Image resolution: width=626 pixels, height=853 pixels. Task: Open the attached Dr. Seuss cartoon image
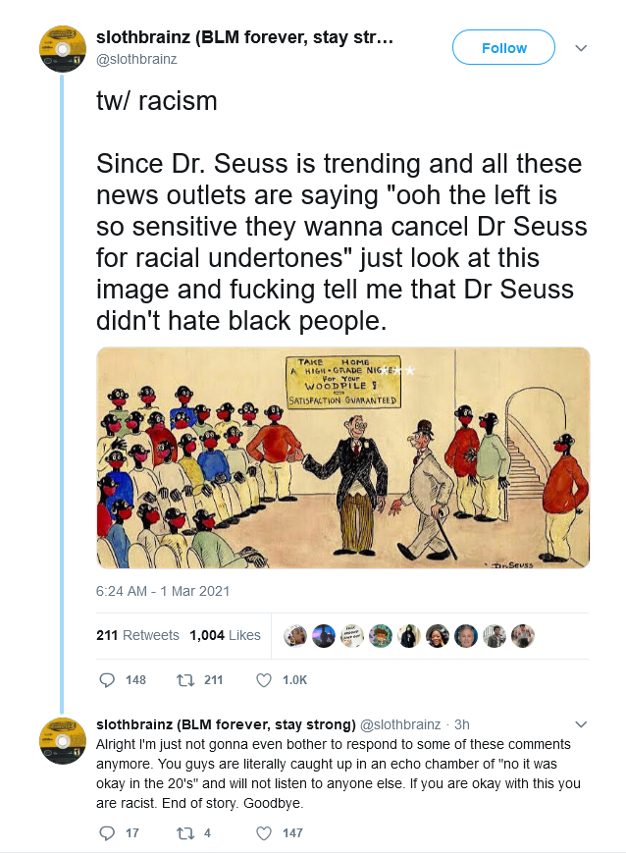[343, 458]
